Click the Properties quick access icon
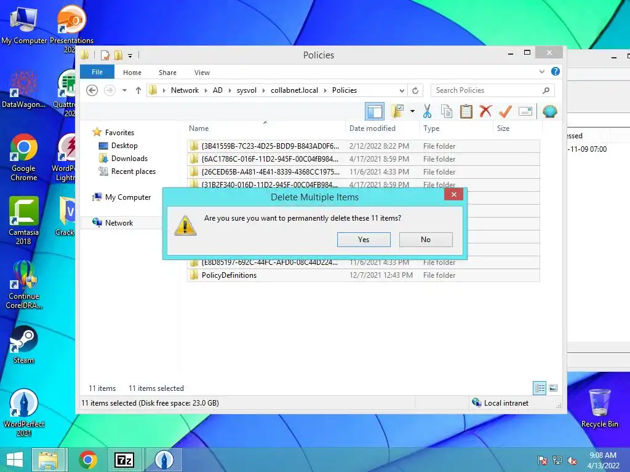630x472 pixels. (105, 55)
